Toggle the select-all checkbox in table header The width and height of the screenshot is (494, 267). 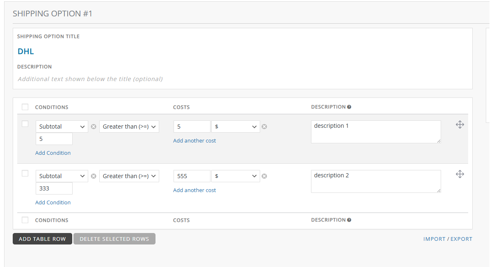25,107
